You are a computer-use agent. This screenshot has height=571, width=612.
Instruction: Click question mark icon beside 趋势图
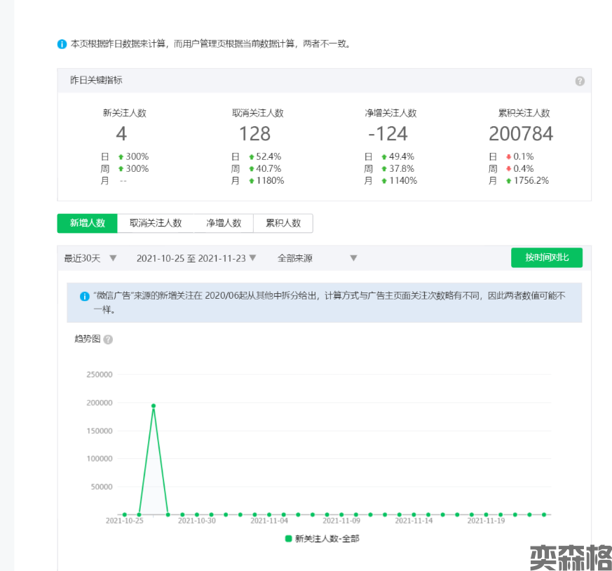click(108, 340)
